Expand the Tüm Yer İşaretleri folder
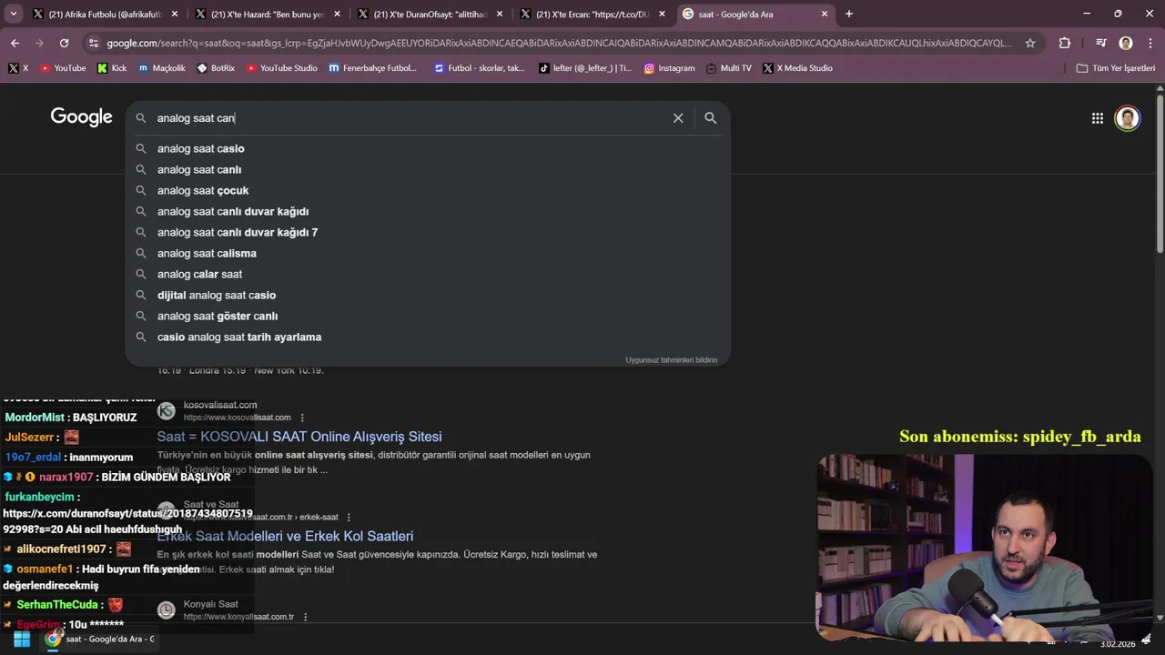Viewport: 1165px width, 655px height. 1115,68
